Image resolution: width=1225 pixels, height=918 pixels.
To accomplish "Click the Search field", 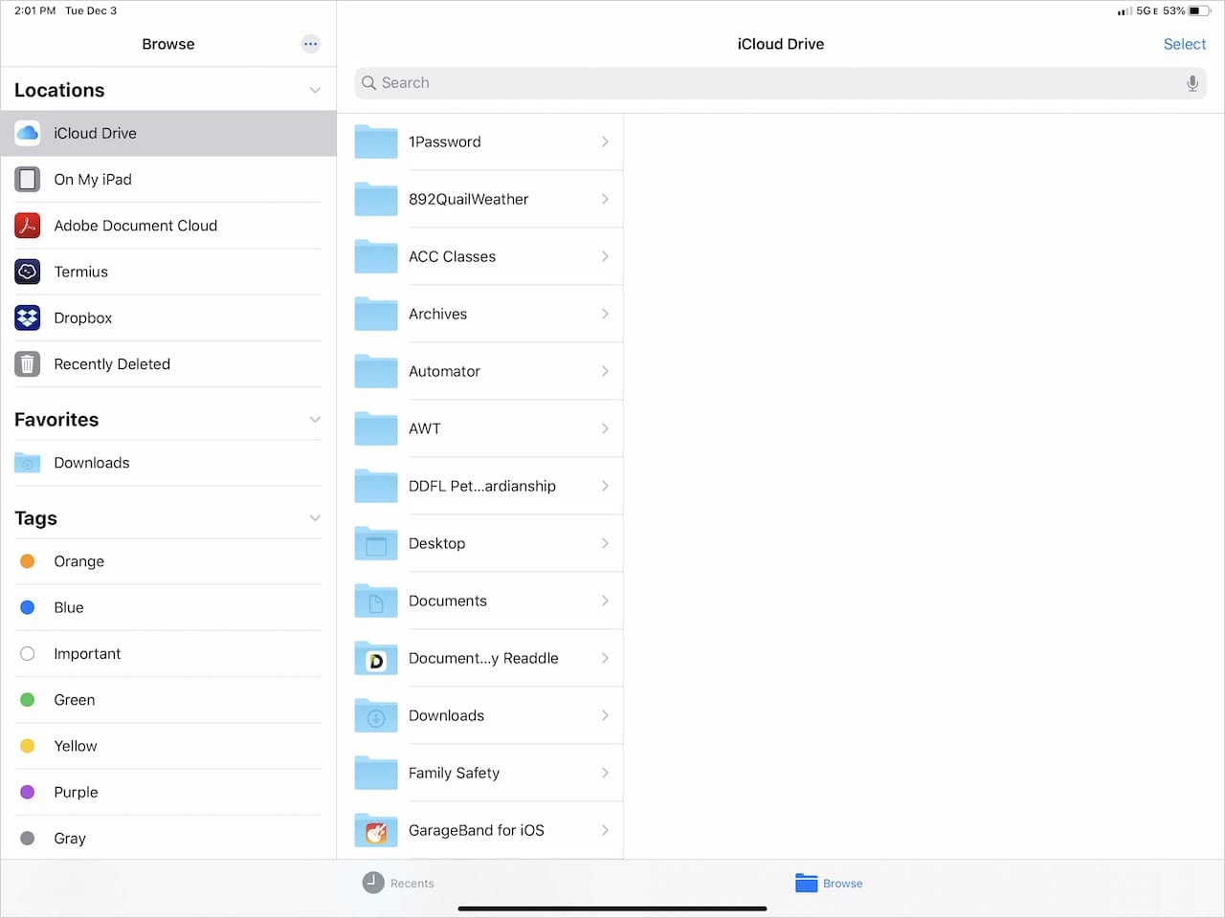I will 766,83.
